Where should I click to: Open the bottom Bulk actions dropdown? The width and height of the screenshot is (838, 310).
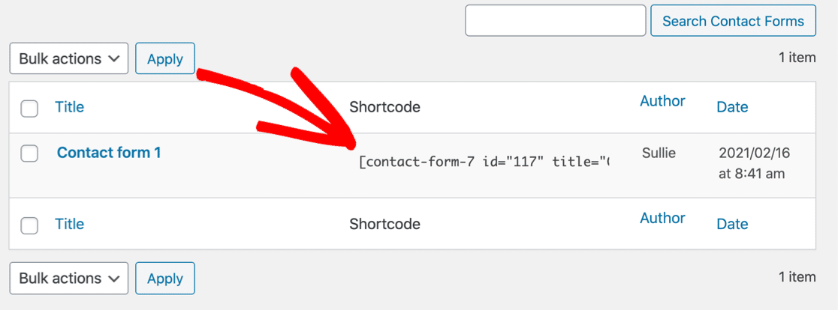pos(68,279)
